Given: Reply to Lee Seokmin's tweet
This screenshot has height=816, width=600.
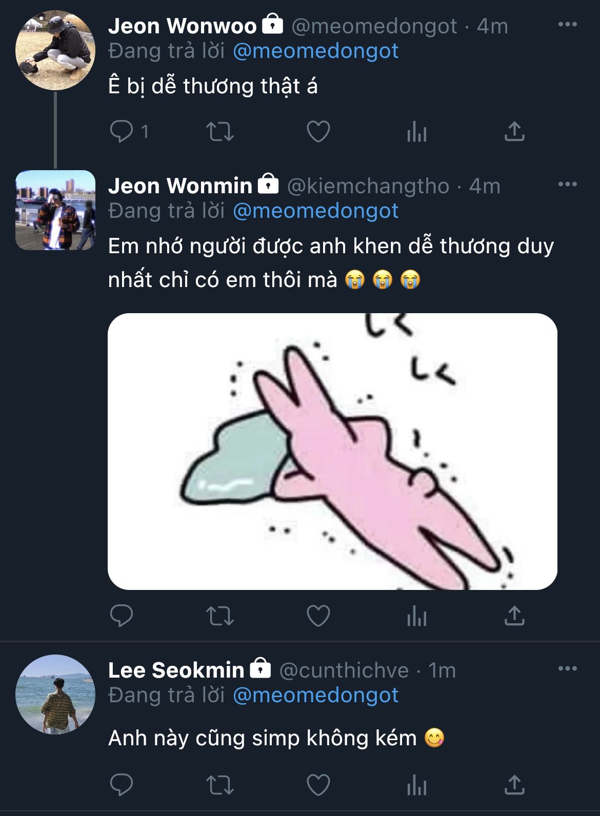Looking at the screenshot, I should tap(122, 785).
